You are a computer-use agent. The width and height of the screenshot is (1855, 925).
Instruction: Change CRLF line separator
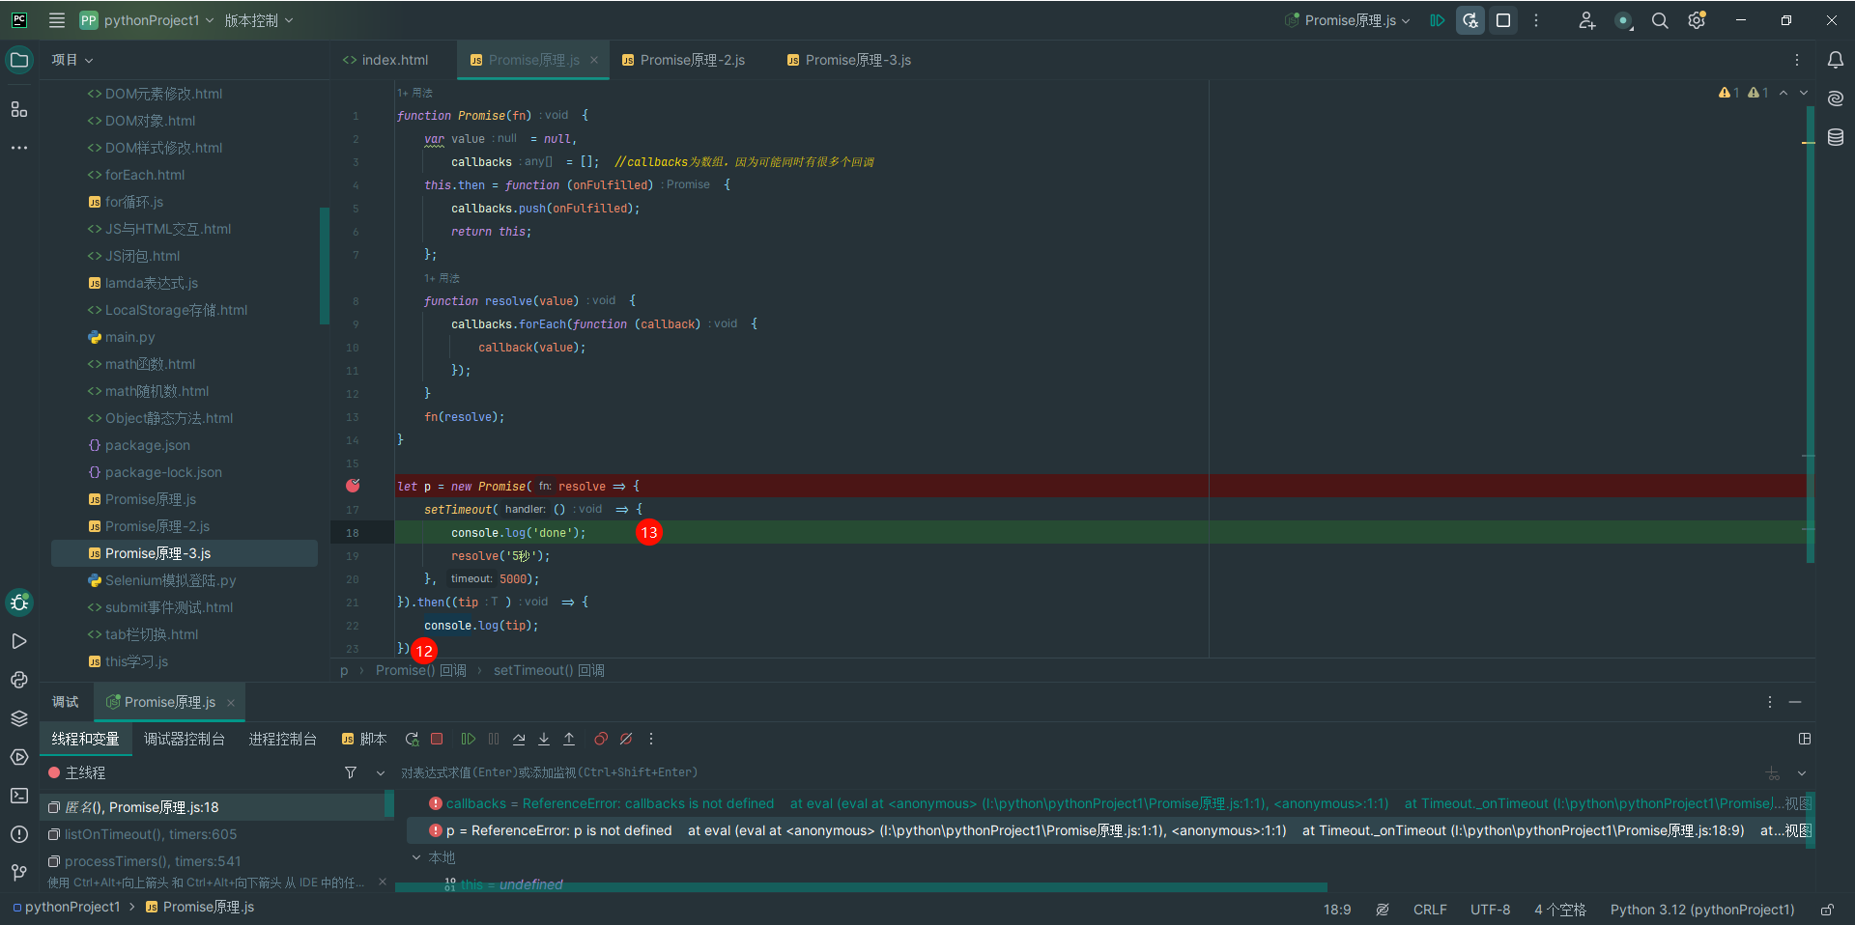[1430, 910]
